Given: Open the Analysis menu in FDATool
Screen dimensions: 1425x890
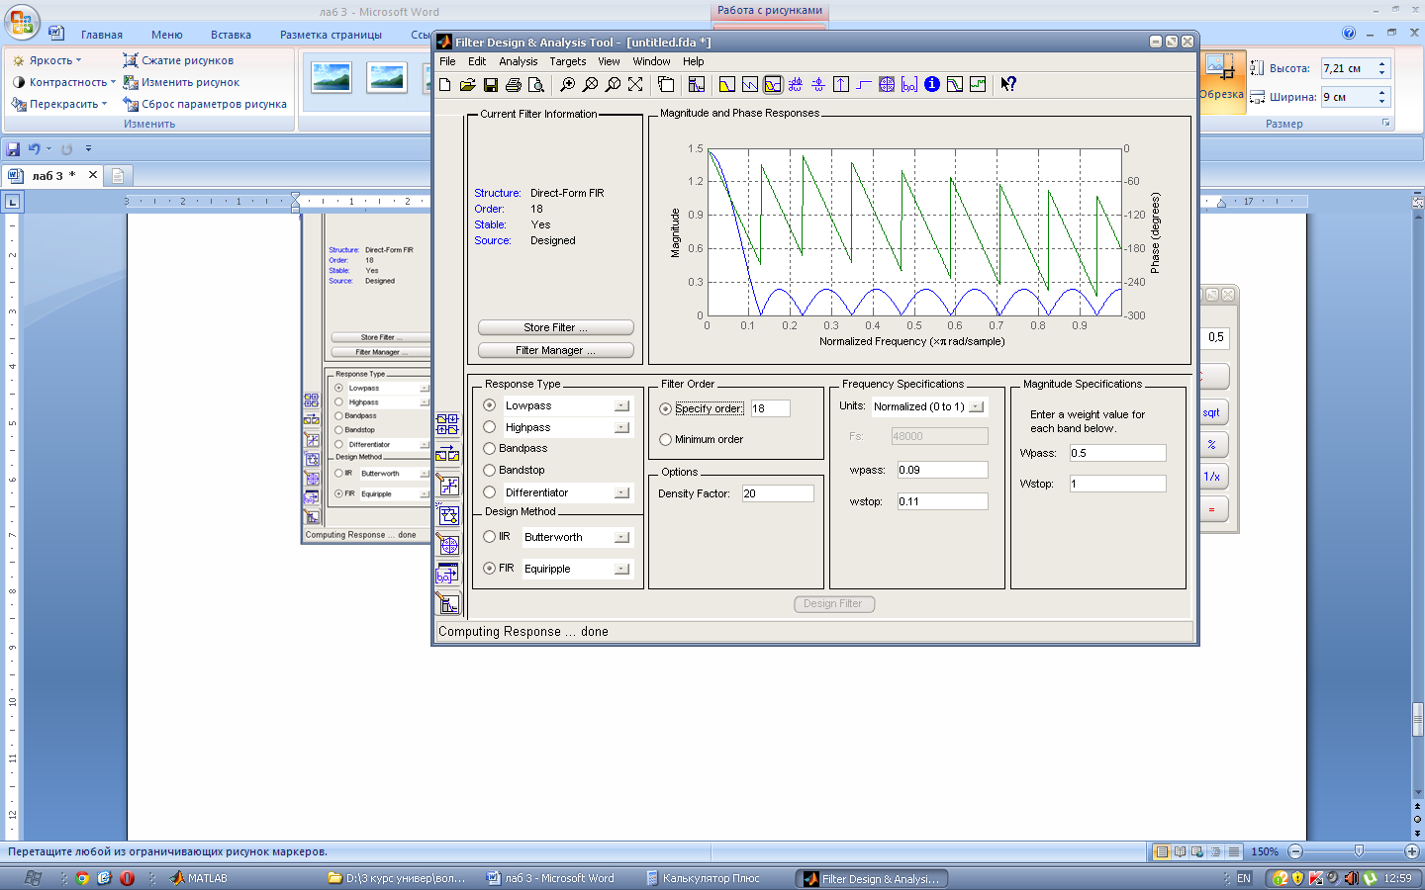Looking at the screenshot, I should (x=519, y=61).
